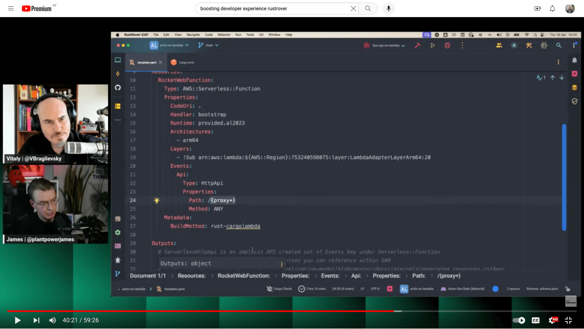Viewport: 584px width, 329px height.
Task: Open the GitHub tool window icon
Action: 118,87
